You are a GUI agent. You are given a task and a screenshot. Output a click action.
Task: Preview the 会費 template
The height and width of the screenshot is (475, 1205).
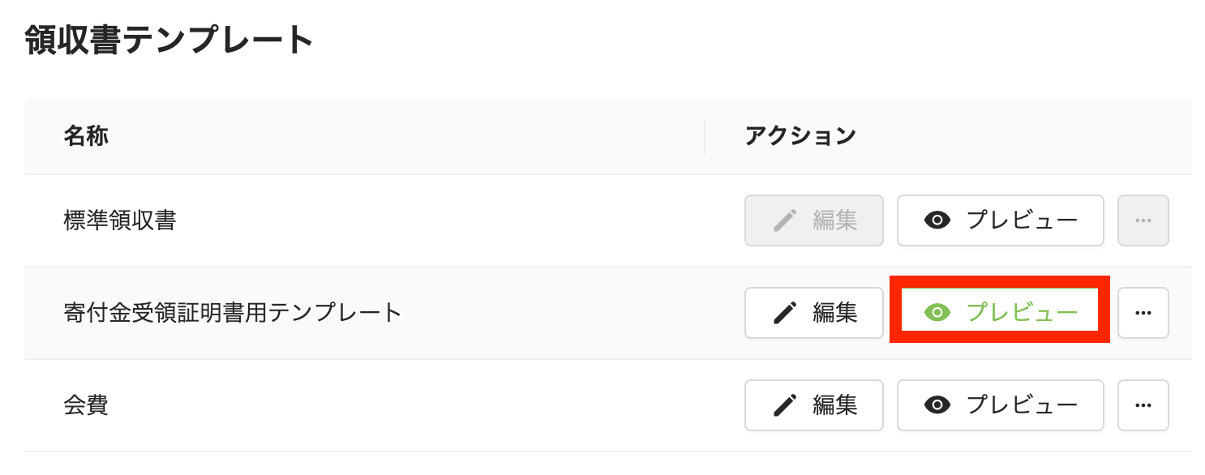tap(1001, 405)
